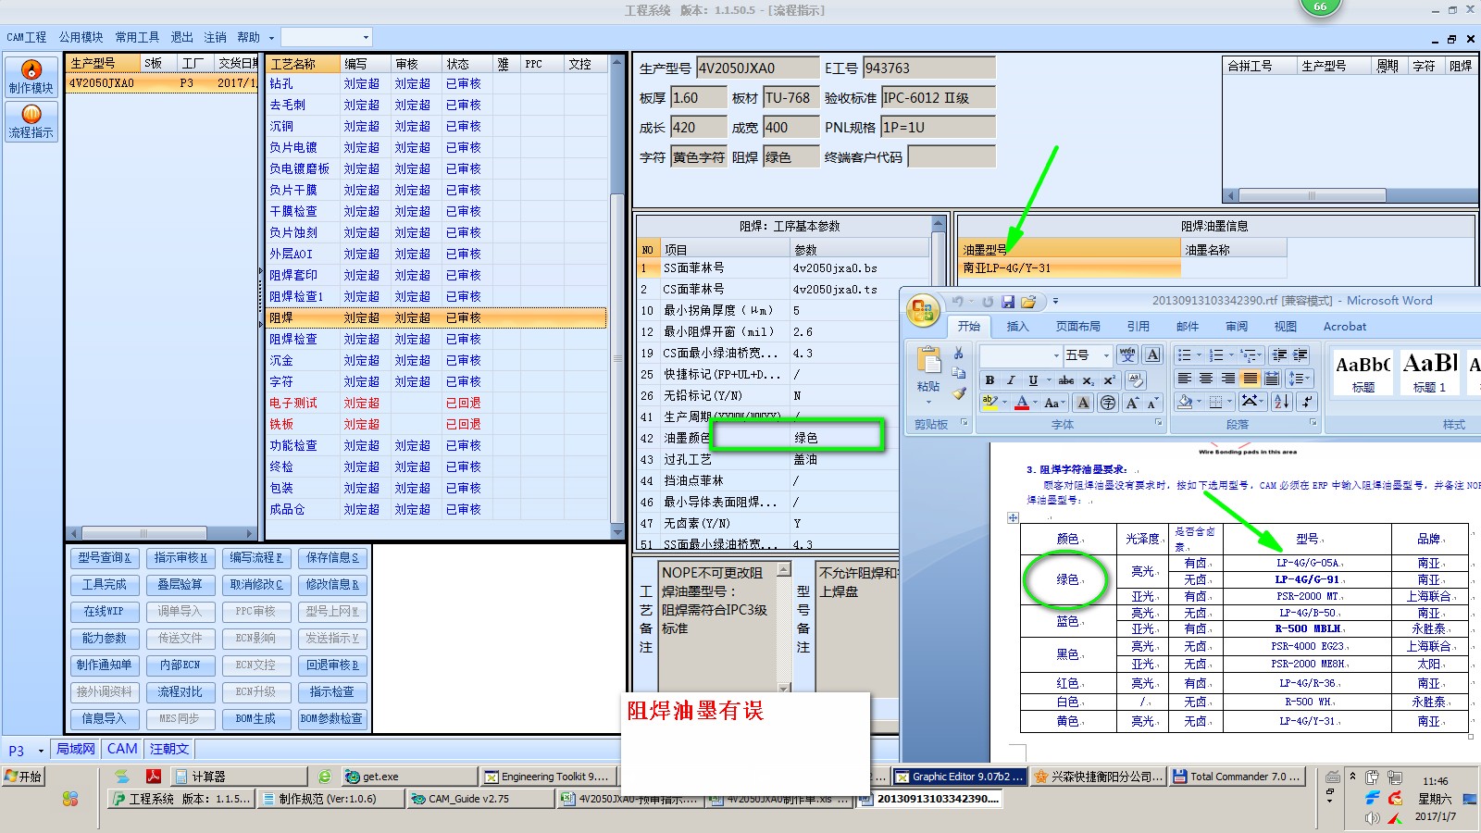The width and height of the screenshot is (1481, 833).
Task: Click the 开始 Start button on taskbar
Action: click(x=23, y=777)
